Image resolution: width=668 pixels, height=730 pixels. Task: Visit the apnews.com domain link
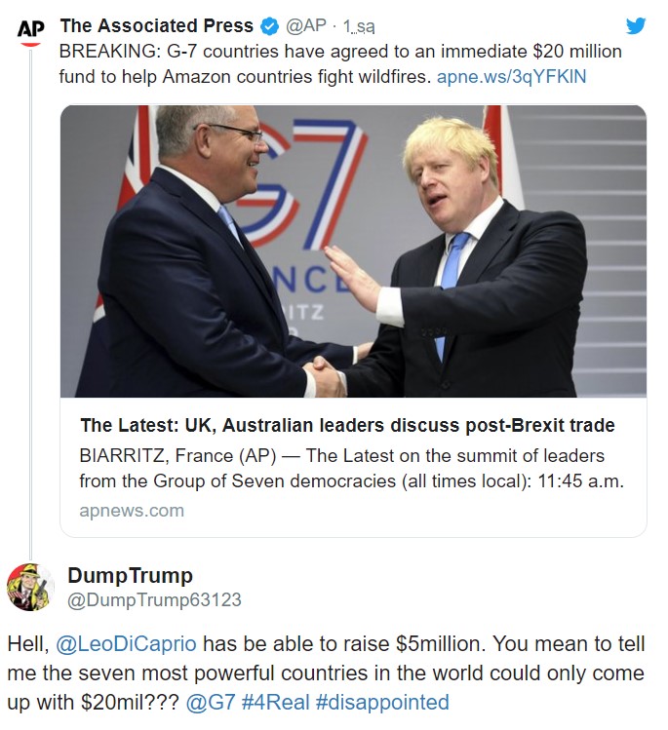pos(132,510)
